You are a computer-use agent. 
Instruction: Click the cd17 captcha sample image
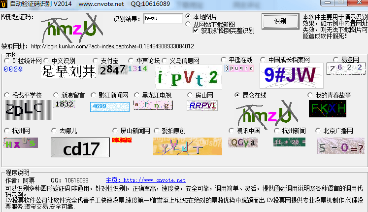click(80, 147)
